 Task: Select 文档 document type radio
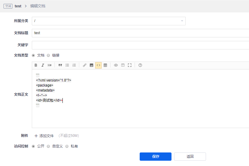point(33,55)
